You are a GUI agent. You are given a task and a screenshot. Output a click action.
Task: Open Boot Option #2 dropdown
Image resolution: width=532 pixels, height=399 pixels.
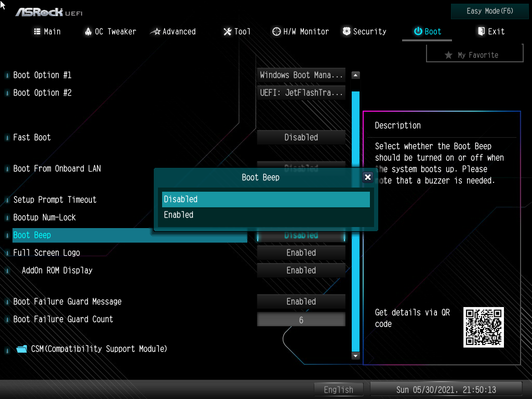[x=301, y=92]
